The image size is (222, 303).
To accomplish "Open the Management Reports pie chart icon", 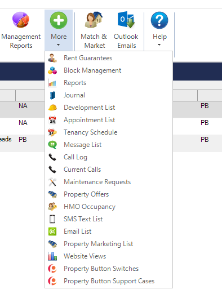I will (21, 20).
